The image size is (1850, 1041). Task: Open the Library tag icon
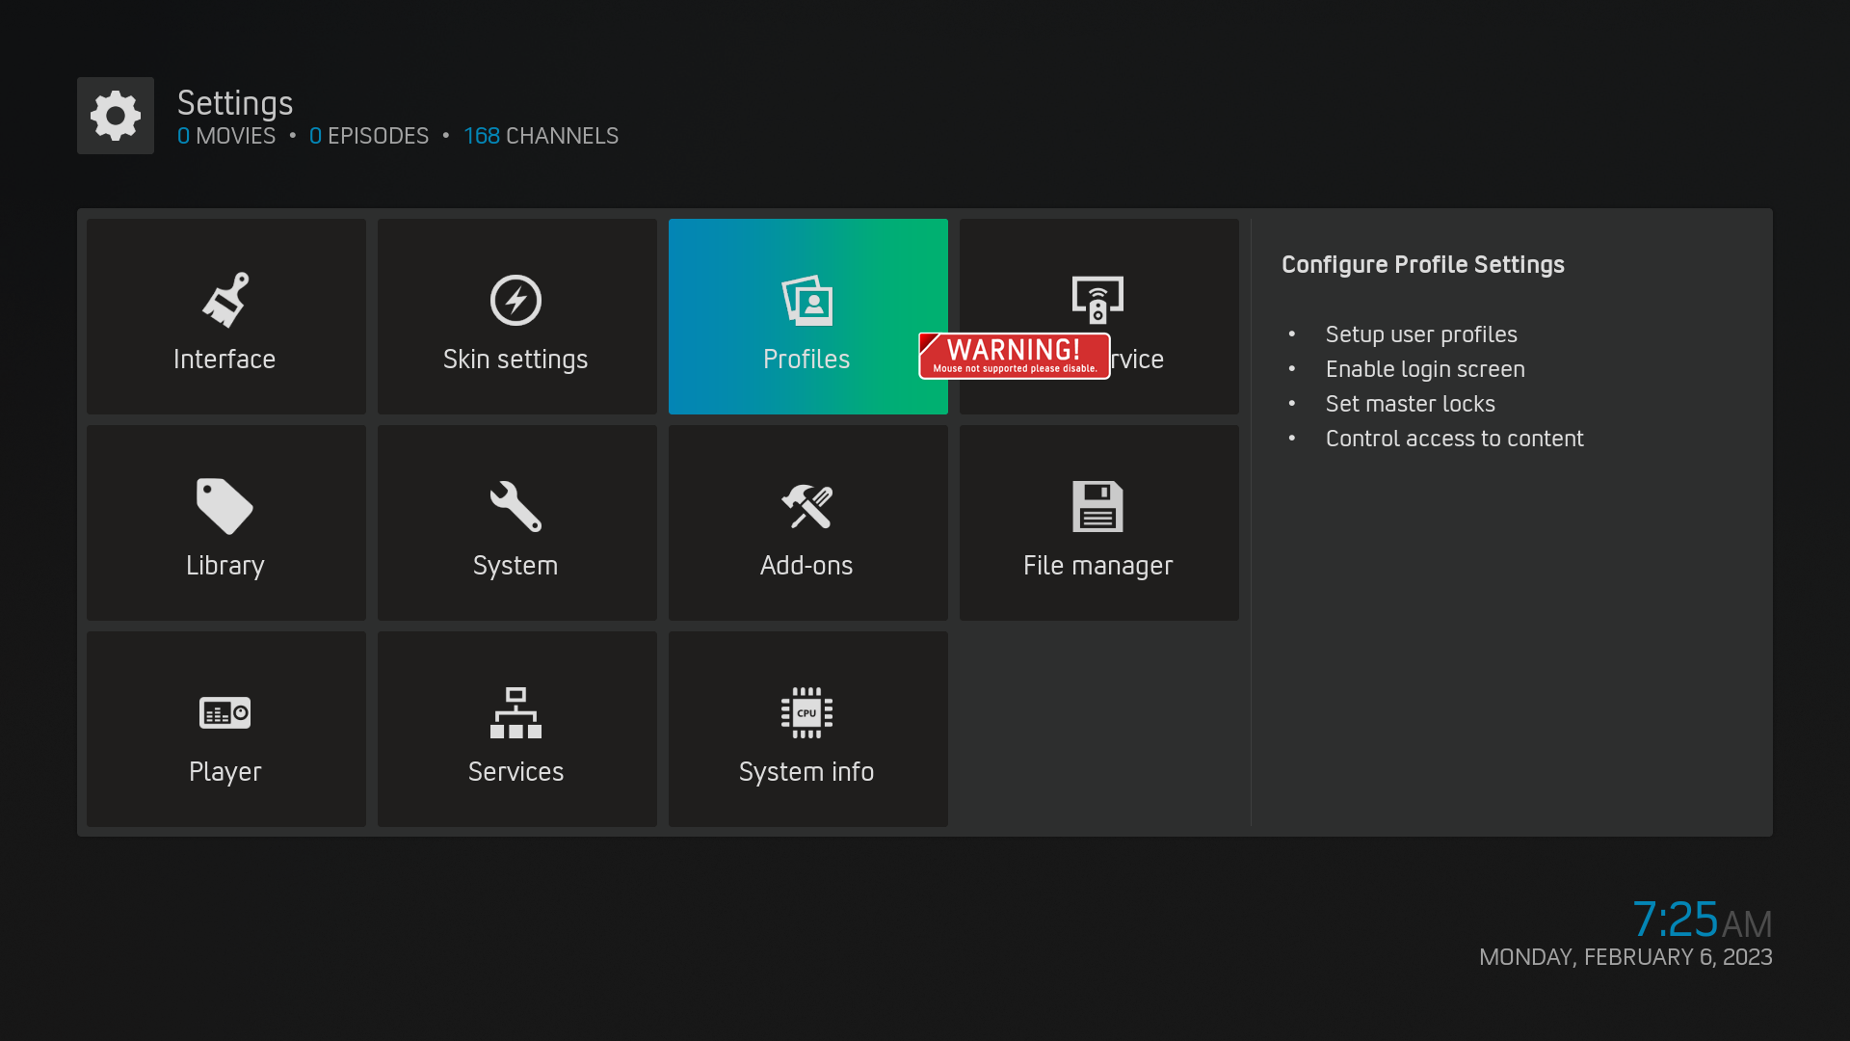pos(225,506)
